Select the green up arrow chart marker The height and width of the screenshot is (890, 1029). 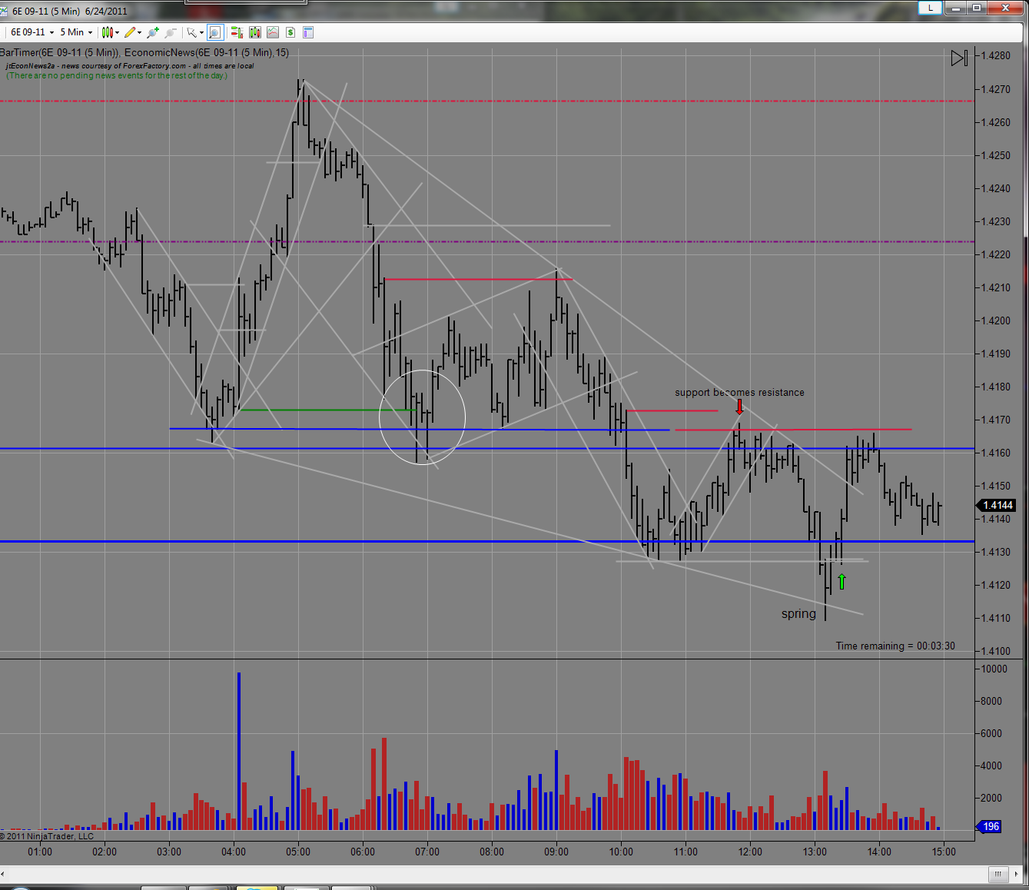(841, 581)
